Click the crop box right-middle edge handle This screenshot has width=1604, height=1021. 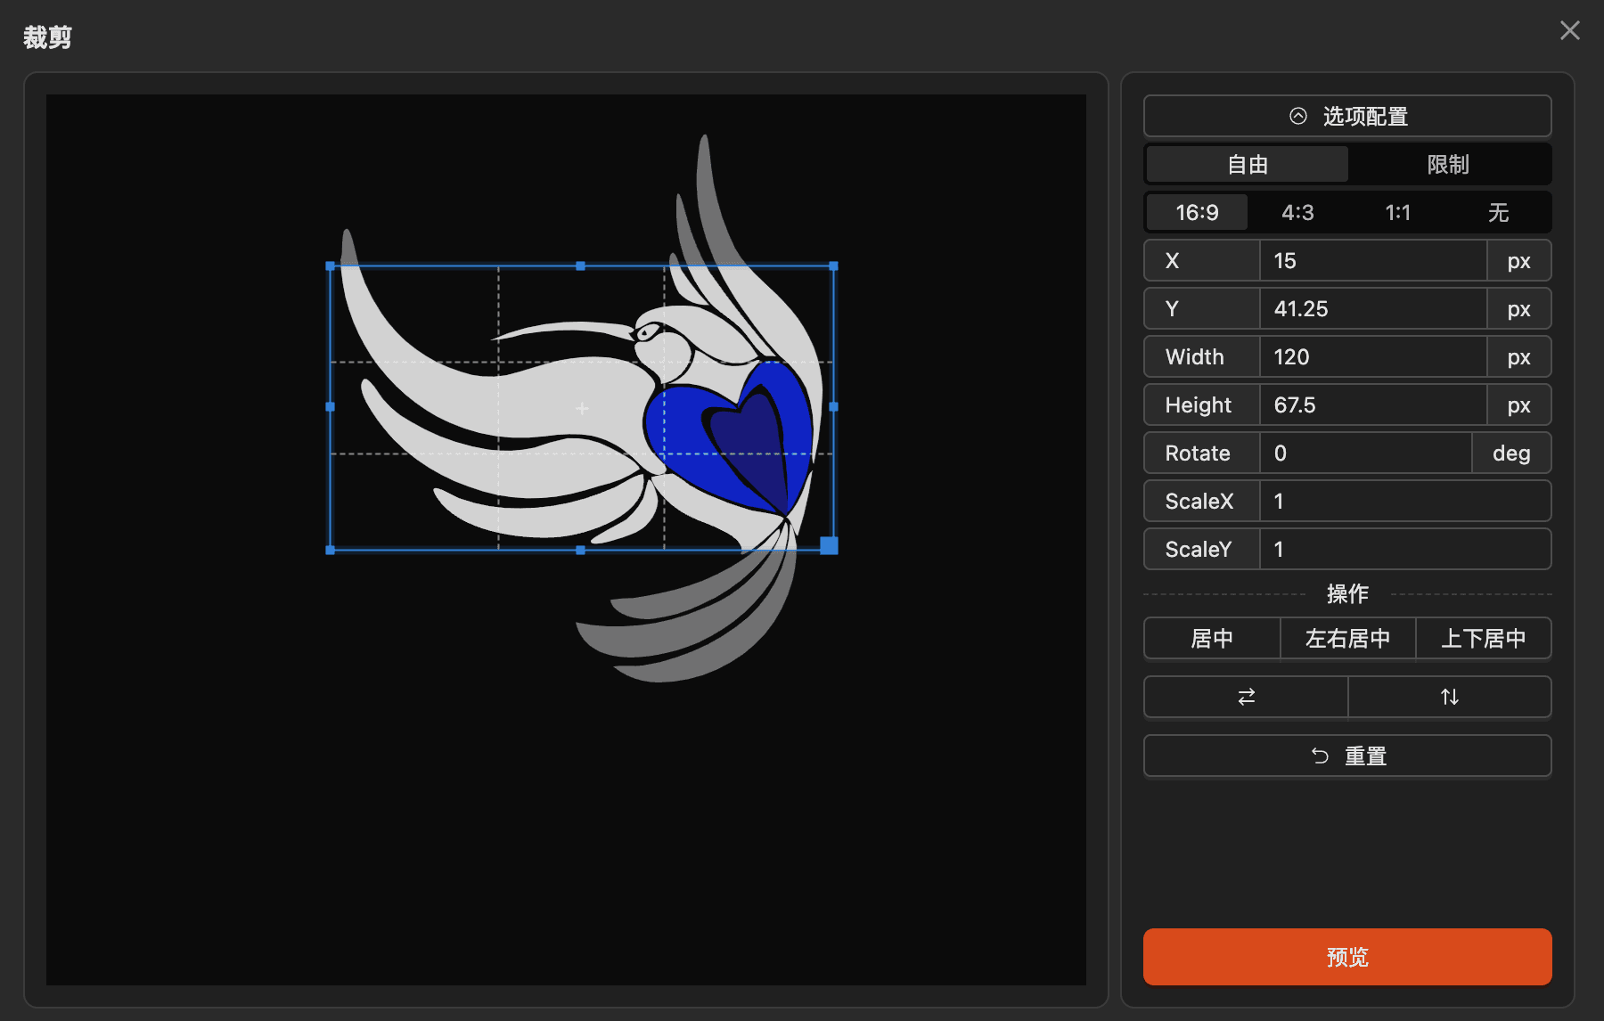tap(833, 406)
